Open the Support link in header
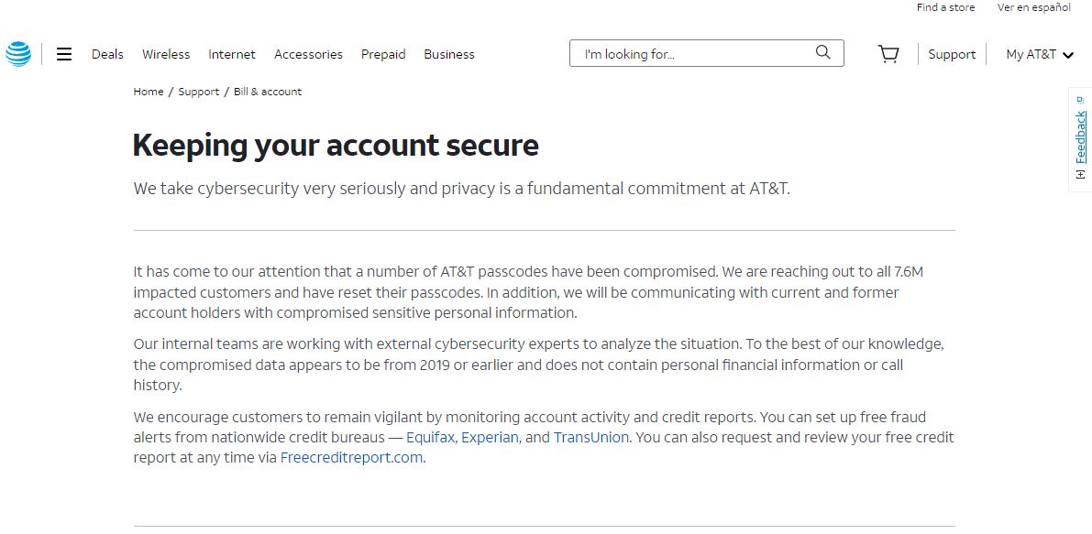1092x534 pixels. 952,54
